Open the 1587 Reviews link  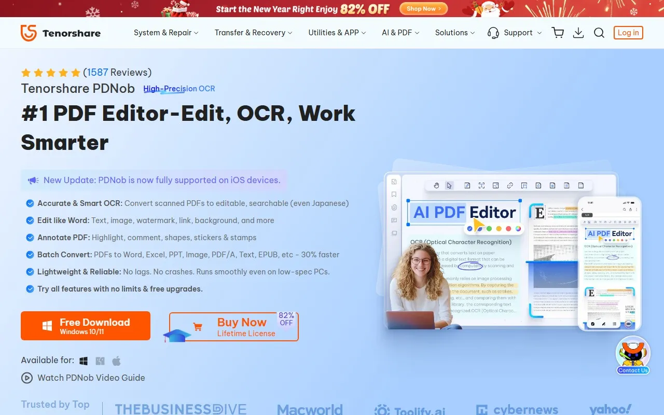pos(98,72)
